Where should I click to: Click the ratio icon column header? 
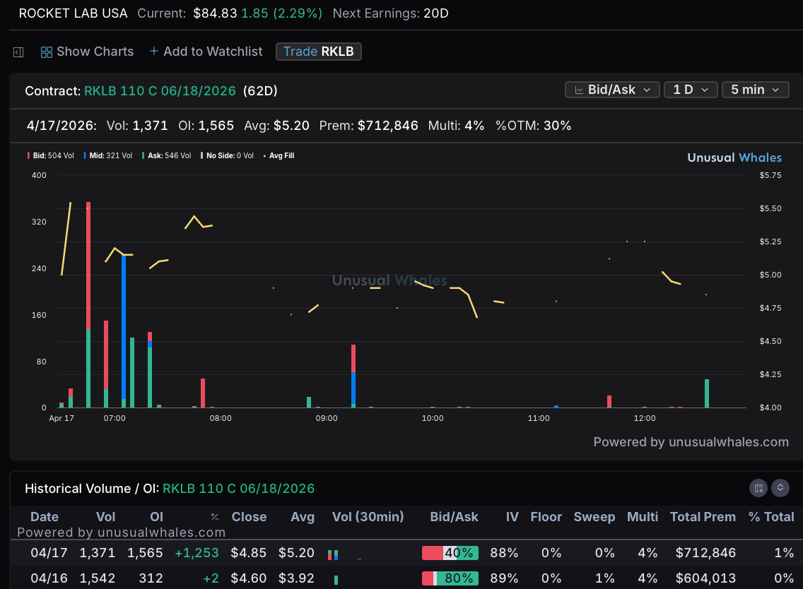(x=215, y=518)
